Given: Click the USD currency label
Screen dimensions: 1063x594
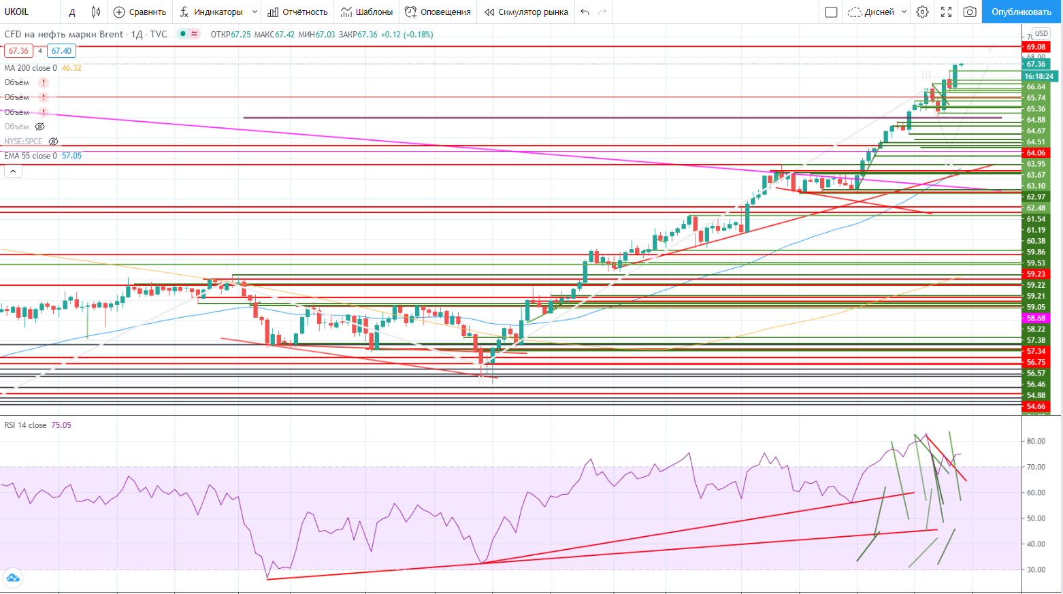Looking at the screenshot, I should coord(1041,33).
